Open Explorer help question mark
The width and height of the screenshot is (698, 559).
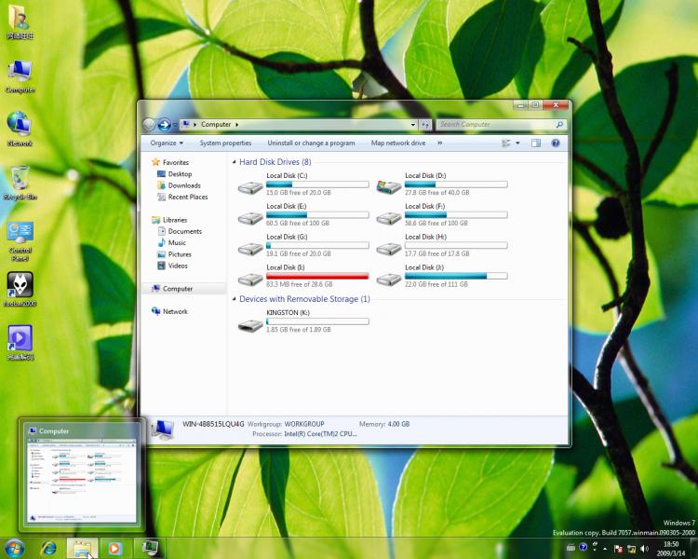[x=555, y=143]
